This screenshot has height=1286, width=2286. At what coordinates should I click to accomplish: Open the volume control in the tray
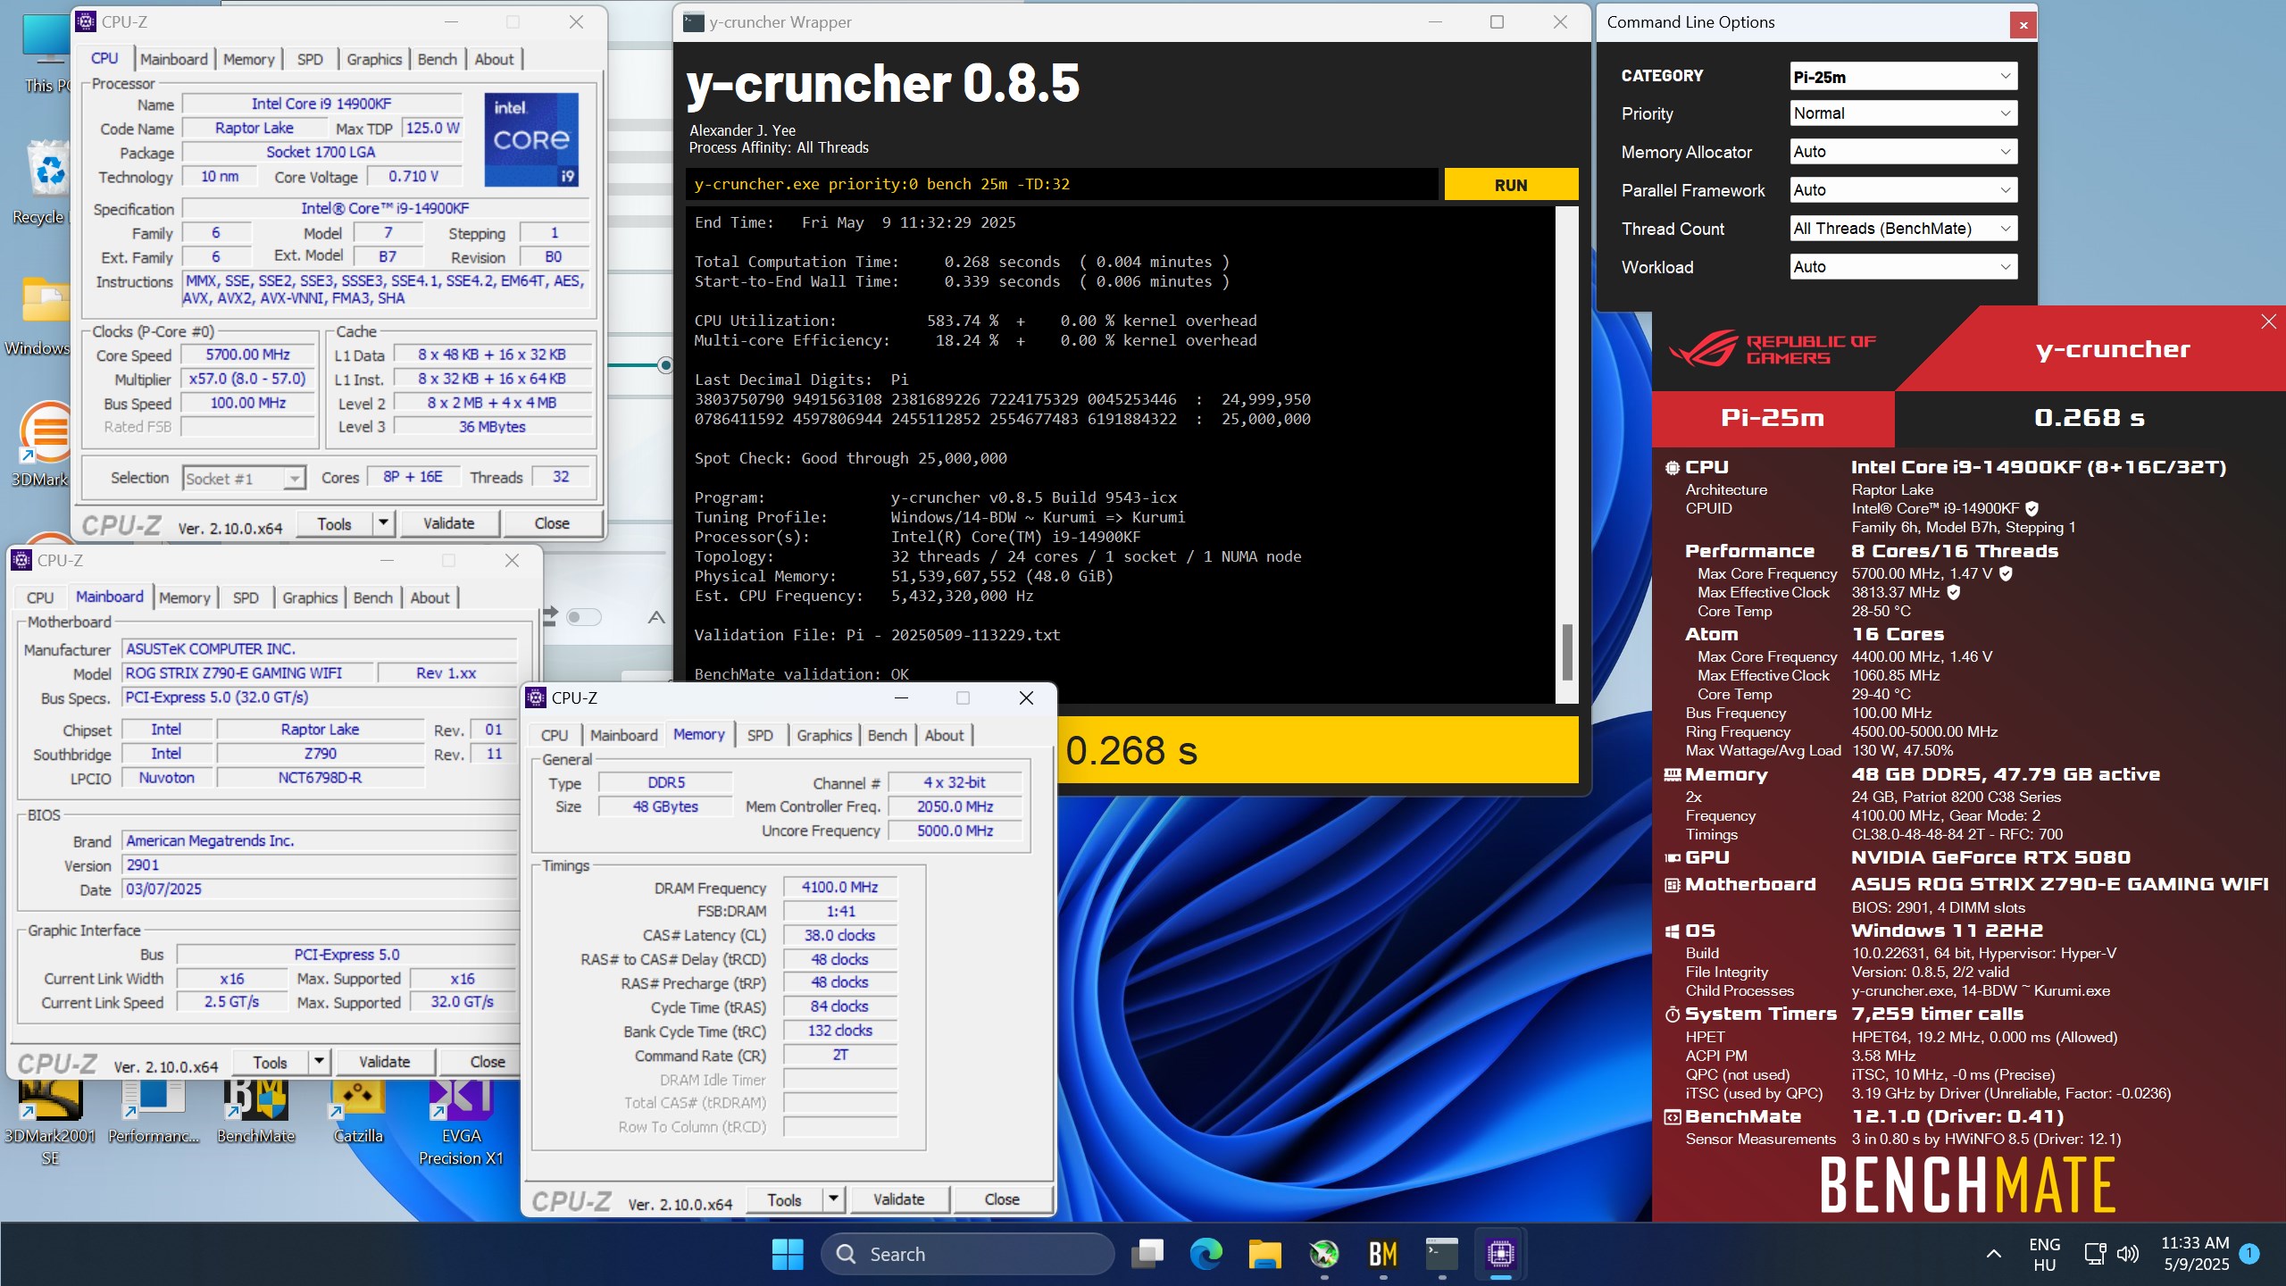point(2128,1255)
